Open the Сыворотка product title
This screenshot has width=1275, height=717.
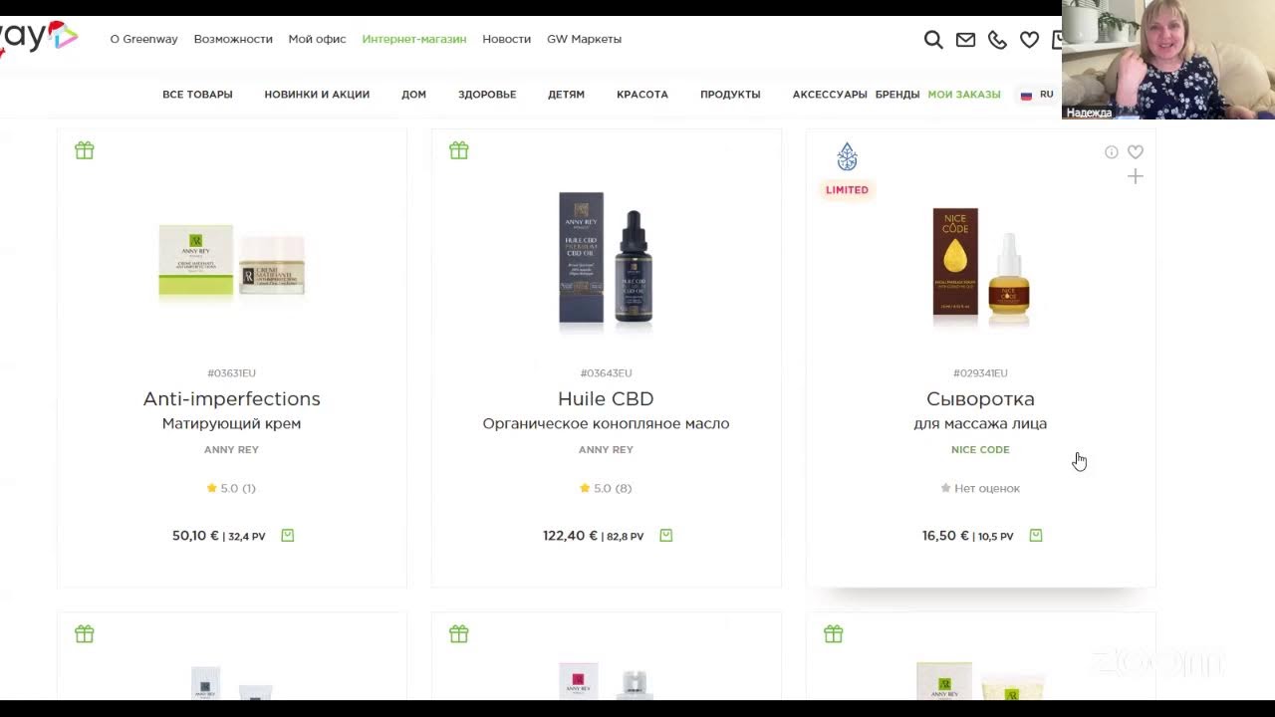coord(980,399)
